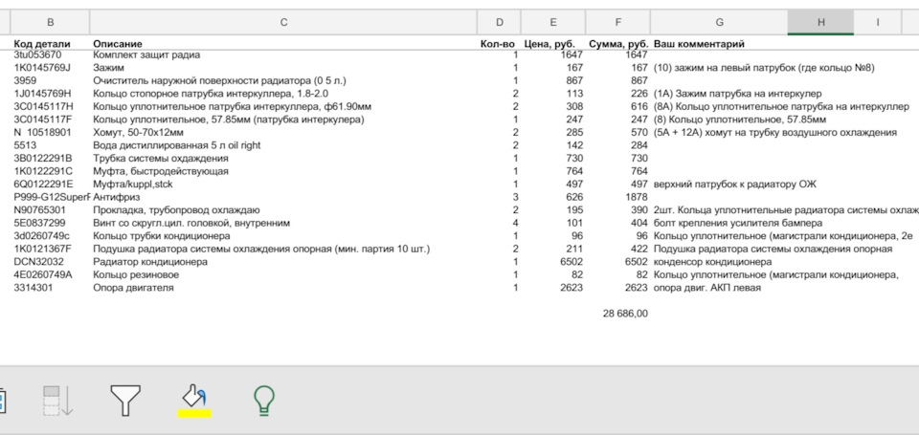Select part code cell 1K0121367F
The image size is (919, 435).
point(43,249)
